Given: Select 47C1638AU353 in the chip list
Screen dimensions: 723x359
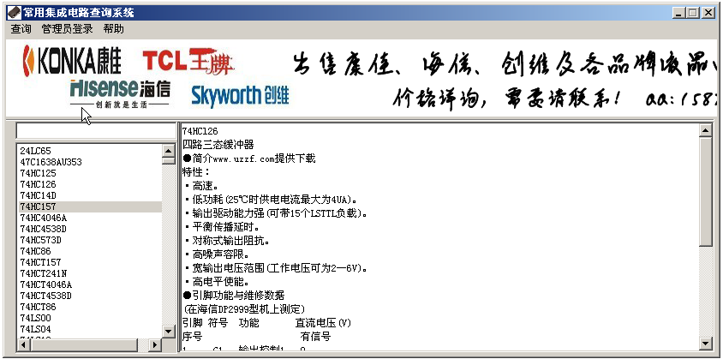Looking at the screenshot, I should (91, 162).
